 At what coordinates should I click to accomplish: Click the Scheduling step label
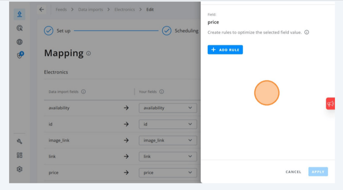(x=186, y=31)
